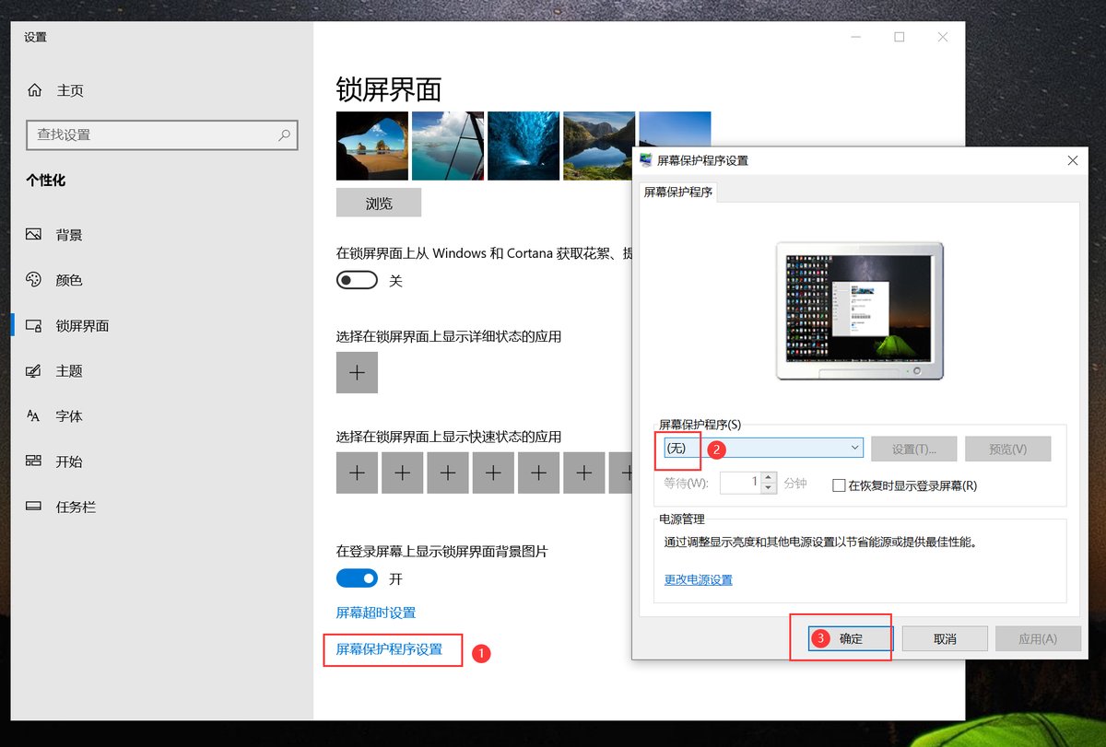Open the 颜色 colors settings page
Image resolution: width=1106 pixels, height=747 pixels.
click(x=55, y=280)
